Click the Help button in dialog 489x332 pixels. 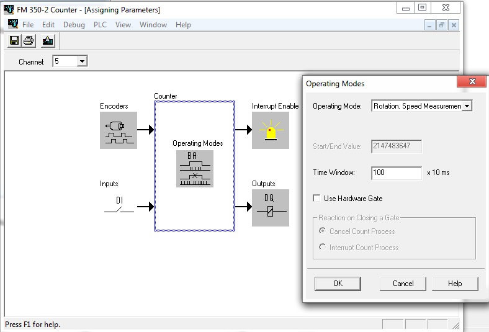tap(455, 284)
